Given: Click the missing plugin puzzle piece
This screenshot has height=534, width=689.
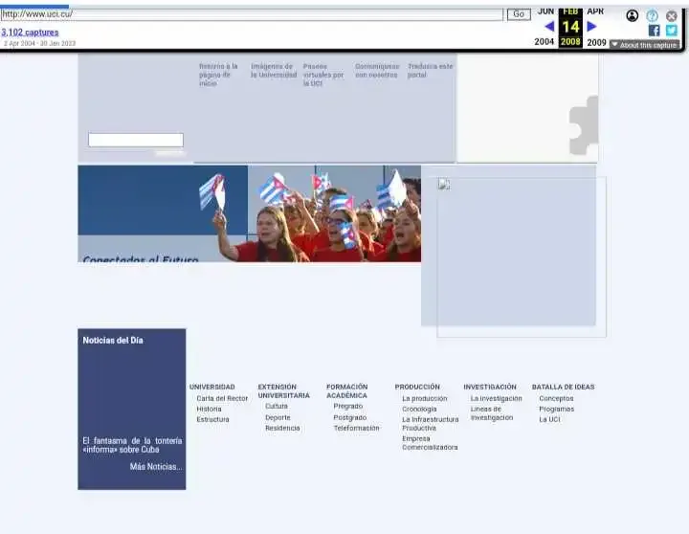Looking at the screenshot, I should click(x=584, y=125).
